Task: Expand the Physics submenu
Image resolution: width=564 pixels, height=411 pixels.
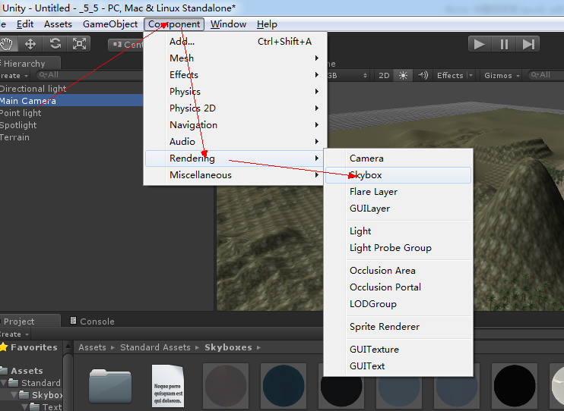Action: (x=235, y=92)
